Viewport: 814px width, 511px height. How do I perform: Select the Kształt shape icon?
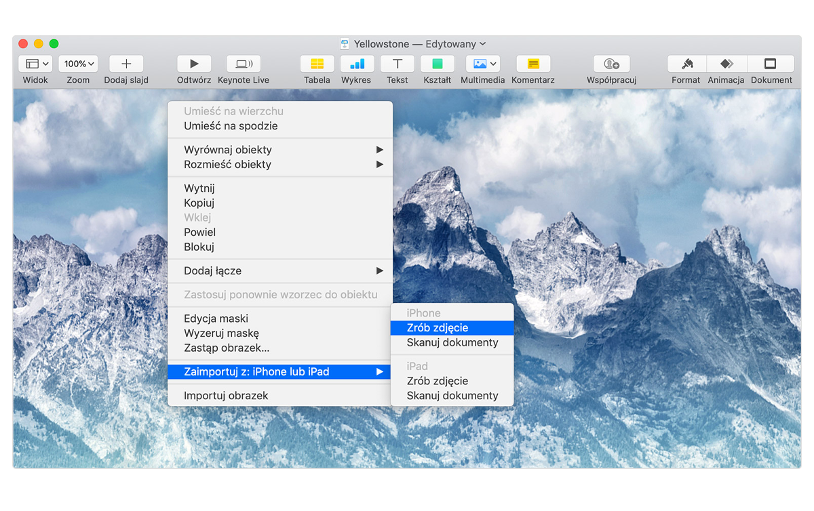(x=438, y=64)
